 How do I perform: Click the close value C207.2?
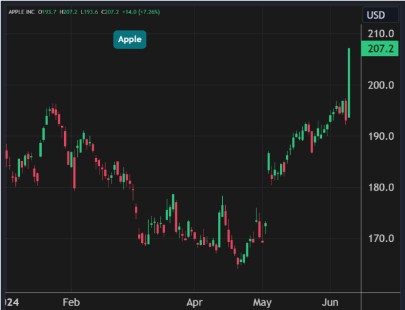pyautogui.click(x=110, y=12)
